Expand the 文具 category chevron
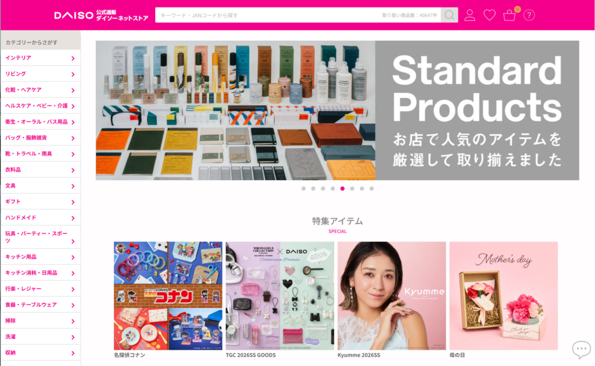595x366 pixels. 73,186
